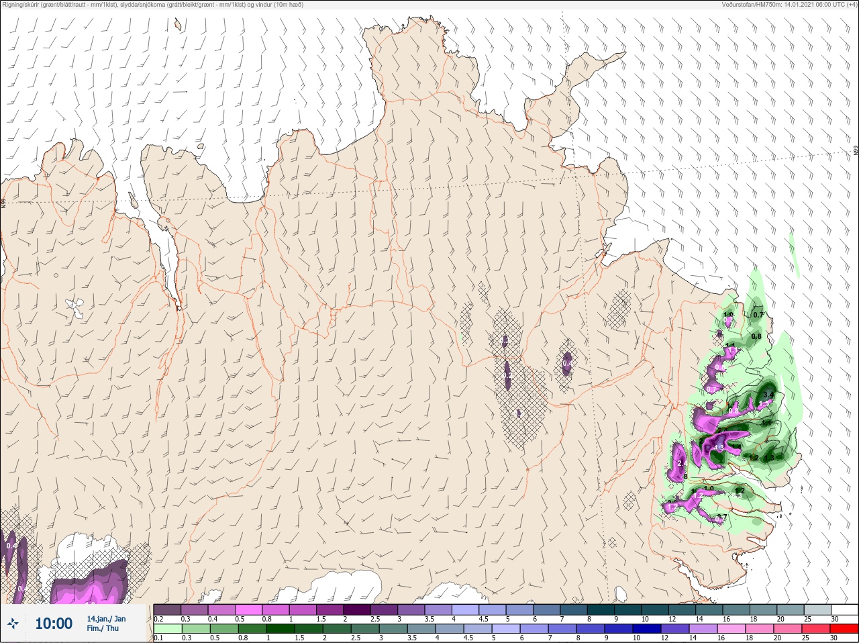Select the '14.jan./ Jan' date text
Image resolution: width=859 pixels, height=643 pixels.
(x=106, y=618)
